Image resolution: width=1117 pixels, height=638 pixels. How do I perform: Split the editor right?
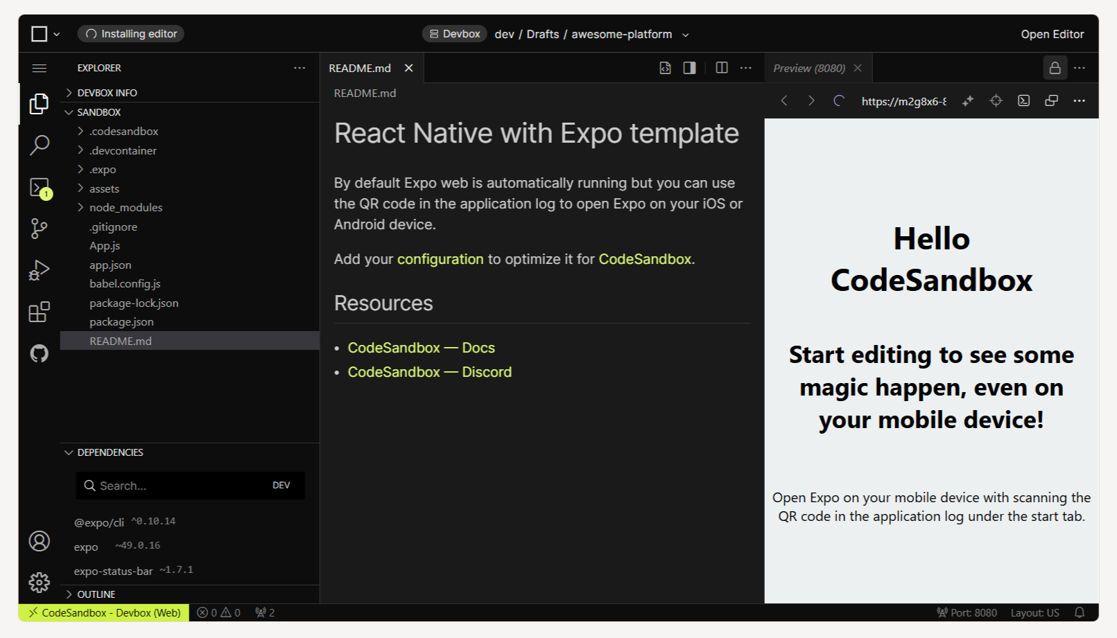tap(722, 68)
